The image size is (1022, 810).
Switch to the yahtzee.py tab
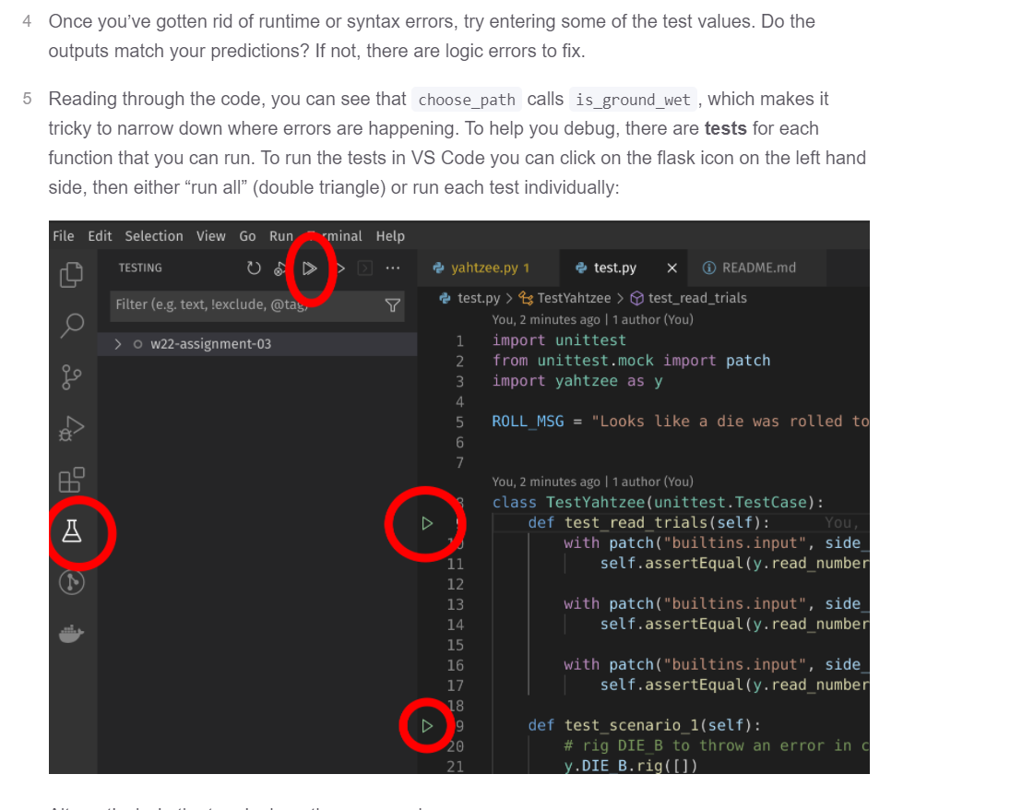[x=484, y=268]
